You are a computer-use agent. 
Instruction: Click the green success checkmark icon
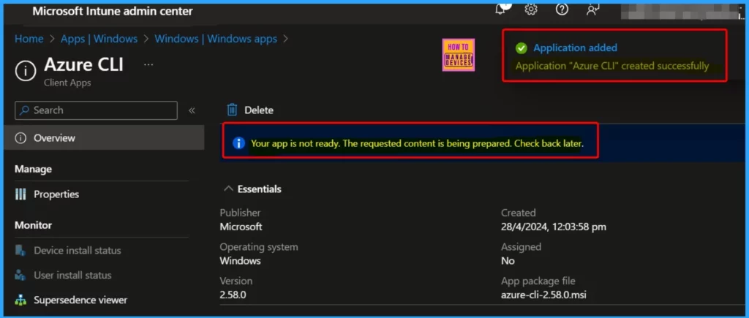pyautogui.click(x=521, y=48)
